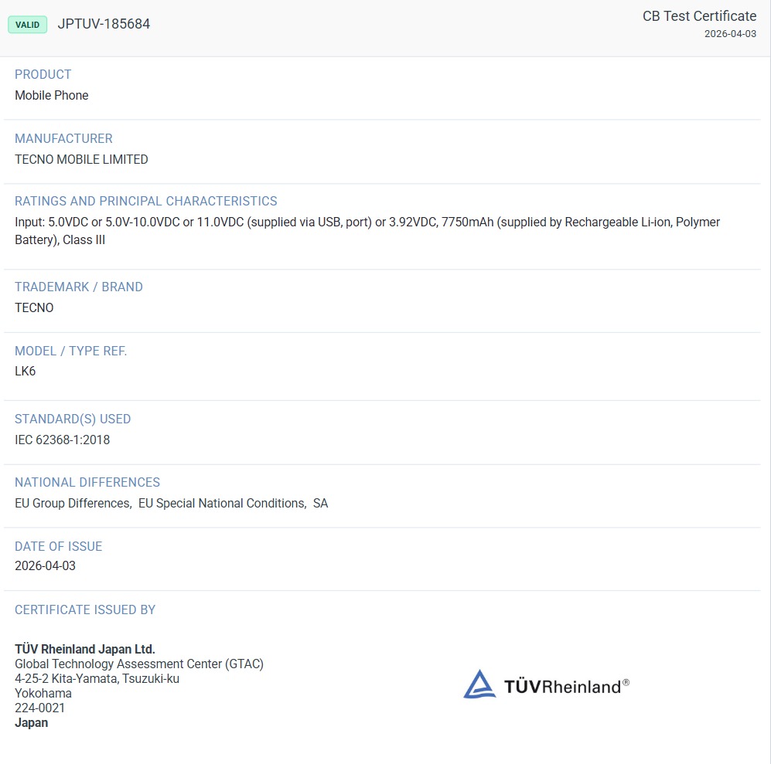The width and height of the screenshot is (771, 764).
Task: Select TECNO MOBILE LIMITED manufacturer name
Action: [x=81, y=160]
